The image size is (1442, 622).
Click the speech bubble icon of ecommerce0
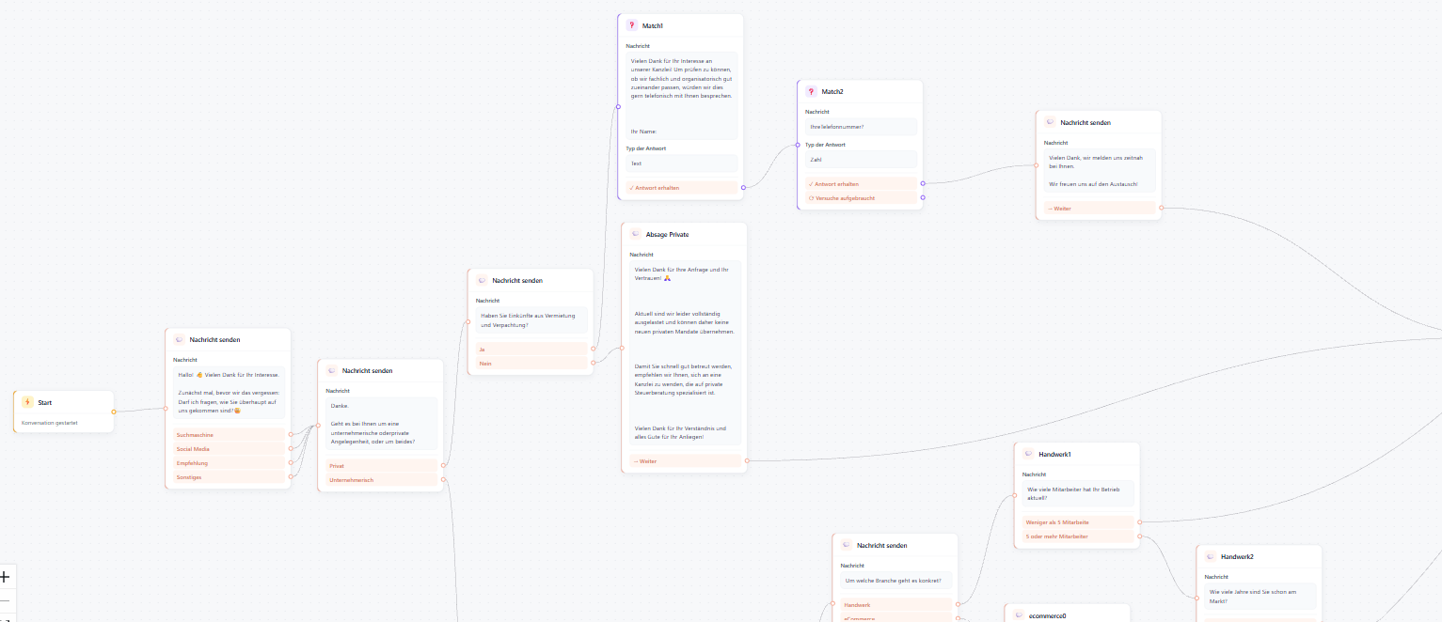click(1019, 615)
